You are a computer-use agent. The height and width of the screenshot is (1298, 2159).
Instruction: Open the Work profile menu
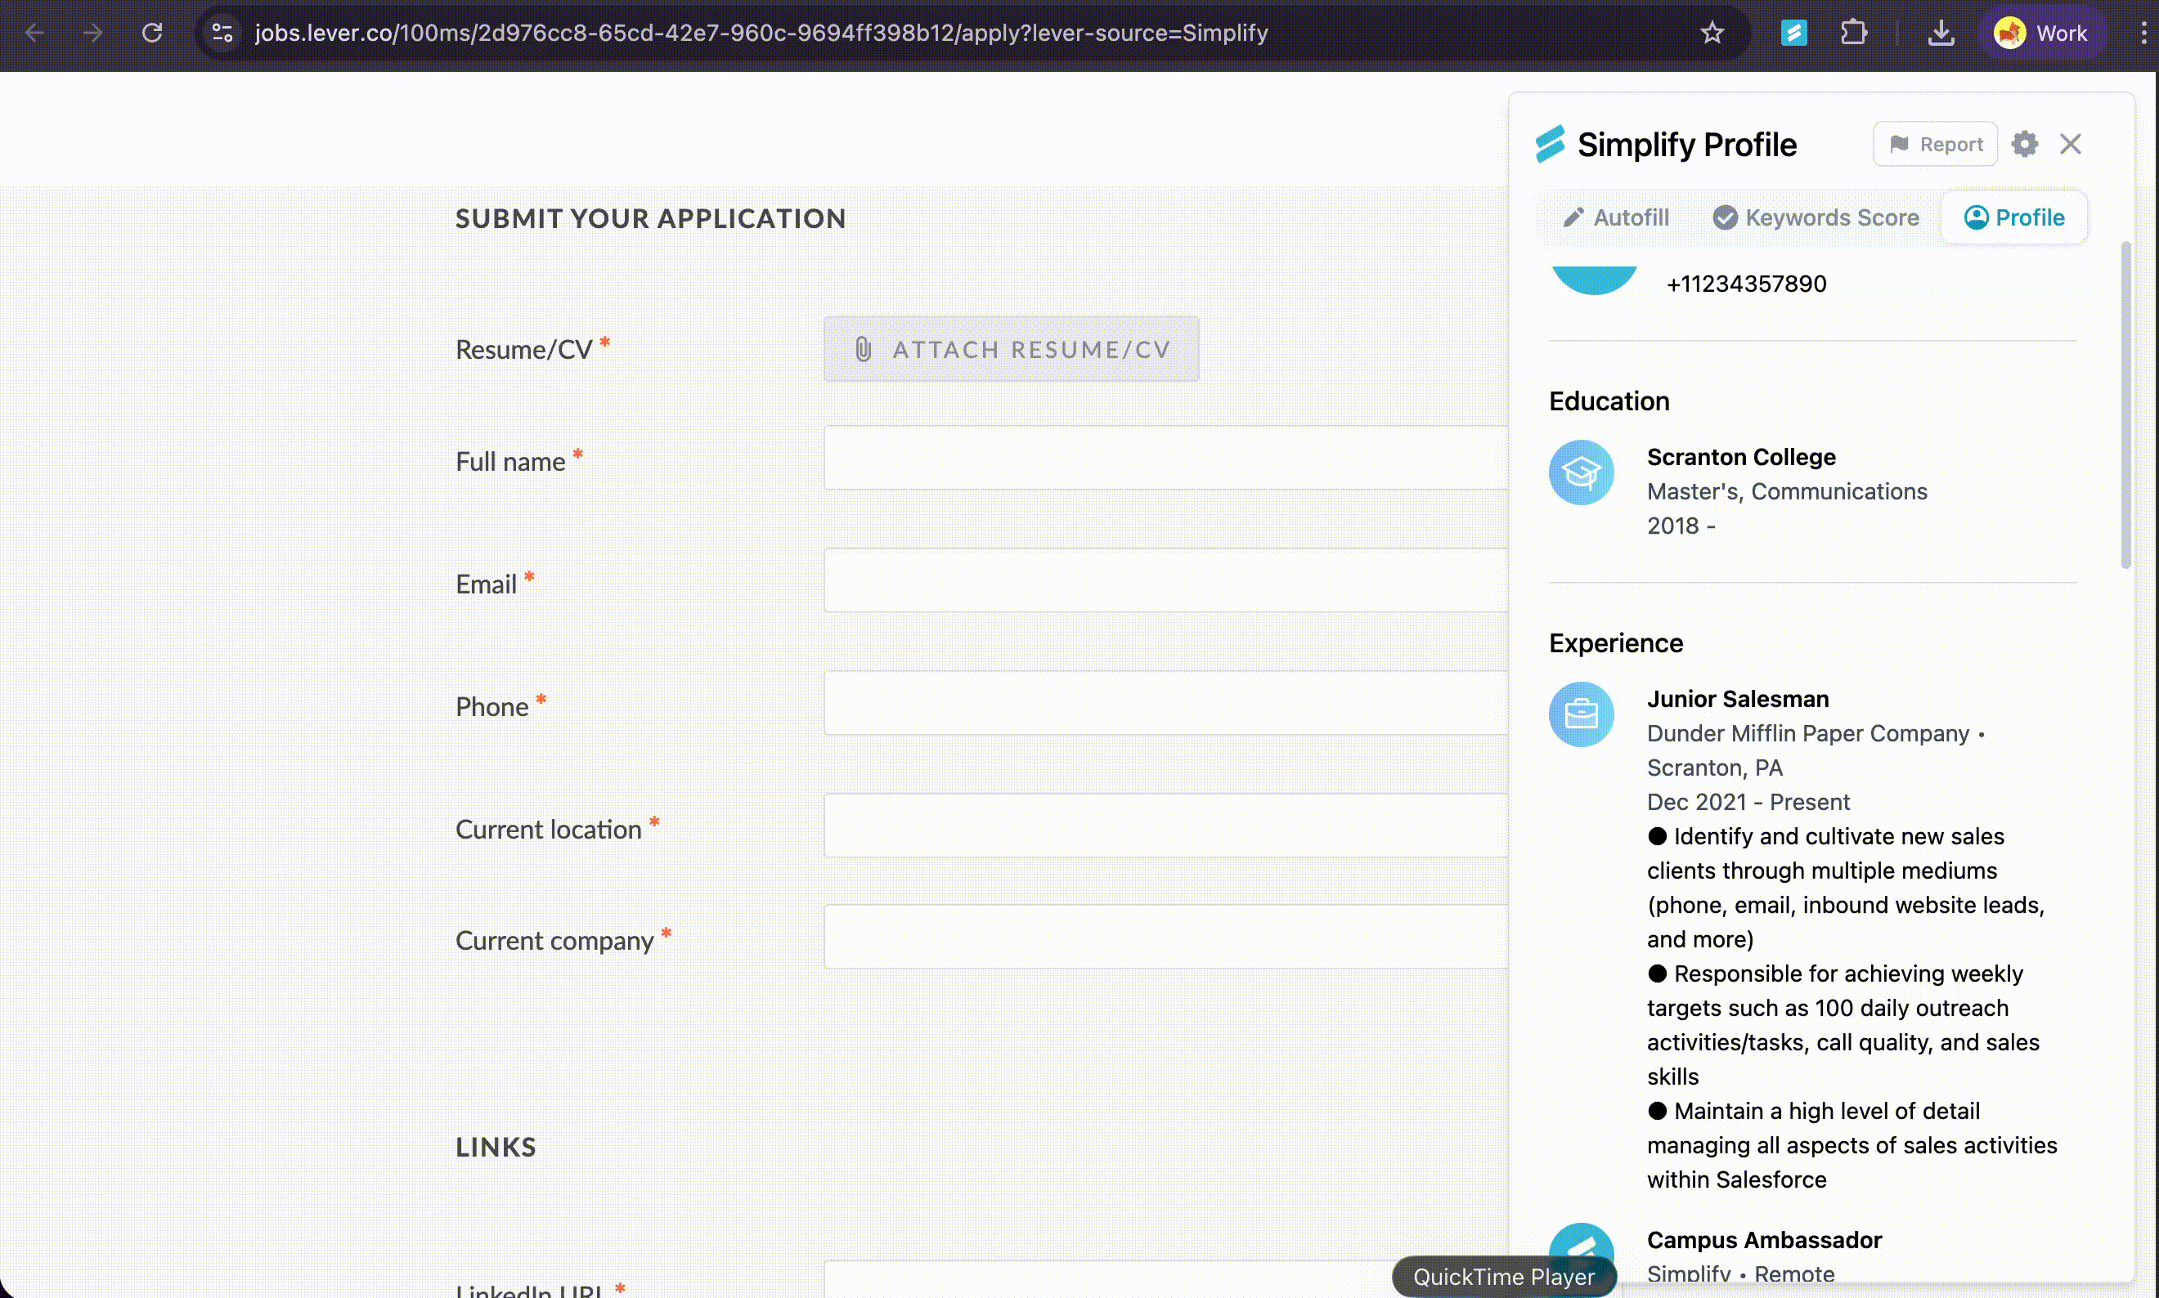pyautogui.click(x=2041, y=34)
